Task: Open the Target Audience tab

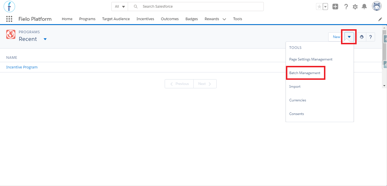Action: point(116,19)
